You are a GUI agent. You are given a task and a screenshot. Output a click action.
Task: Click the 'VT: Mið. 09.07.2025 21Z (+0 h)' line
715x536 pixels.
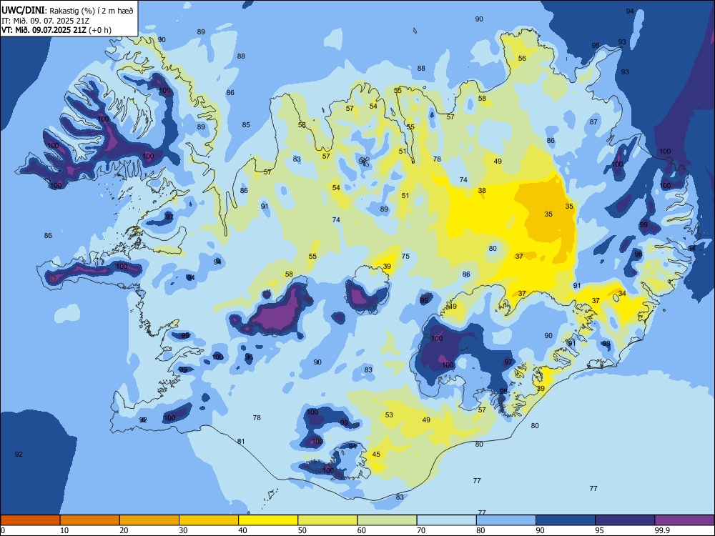56,30
